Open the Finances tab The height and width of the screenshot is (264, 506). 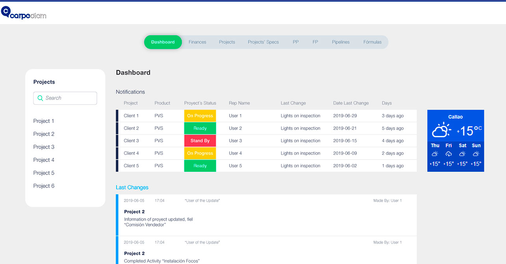[x=197, y=42]
